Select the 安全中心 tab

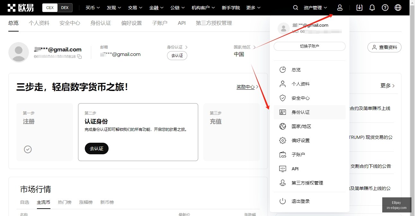[x=70, y=23]
